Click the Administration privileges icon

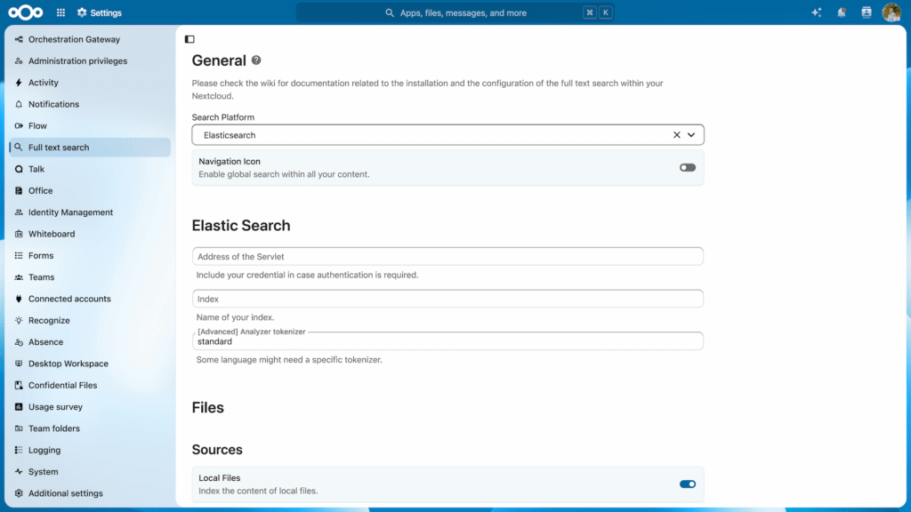(x=19, y=61)
